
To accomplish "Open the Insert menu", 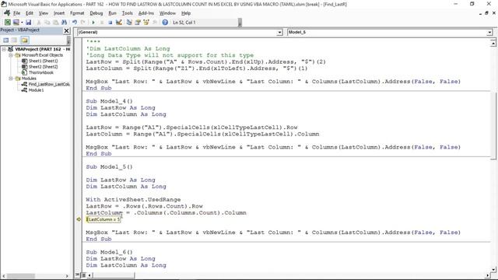I will coord(59,13).
